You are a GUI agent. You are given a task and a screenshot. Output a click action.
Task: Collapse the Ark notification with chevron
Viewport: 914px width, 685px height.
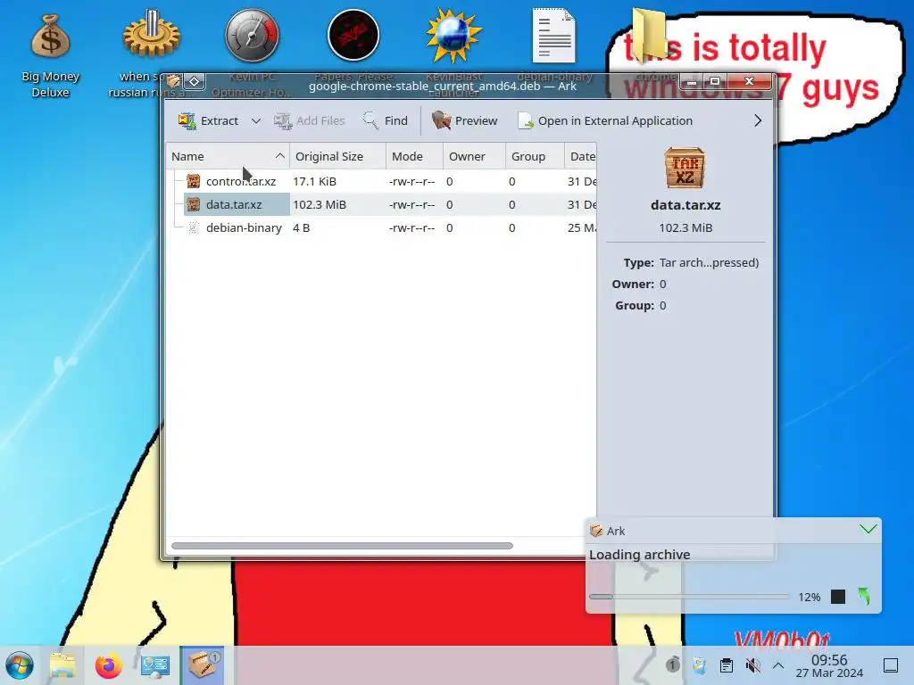(868, 529)
